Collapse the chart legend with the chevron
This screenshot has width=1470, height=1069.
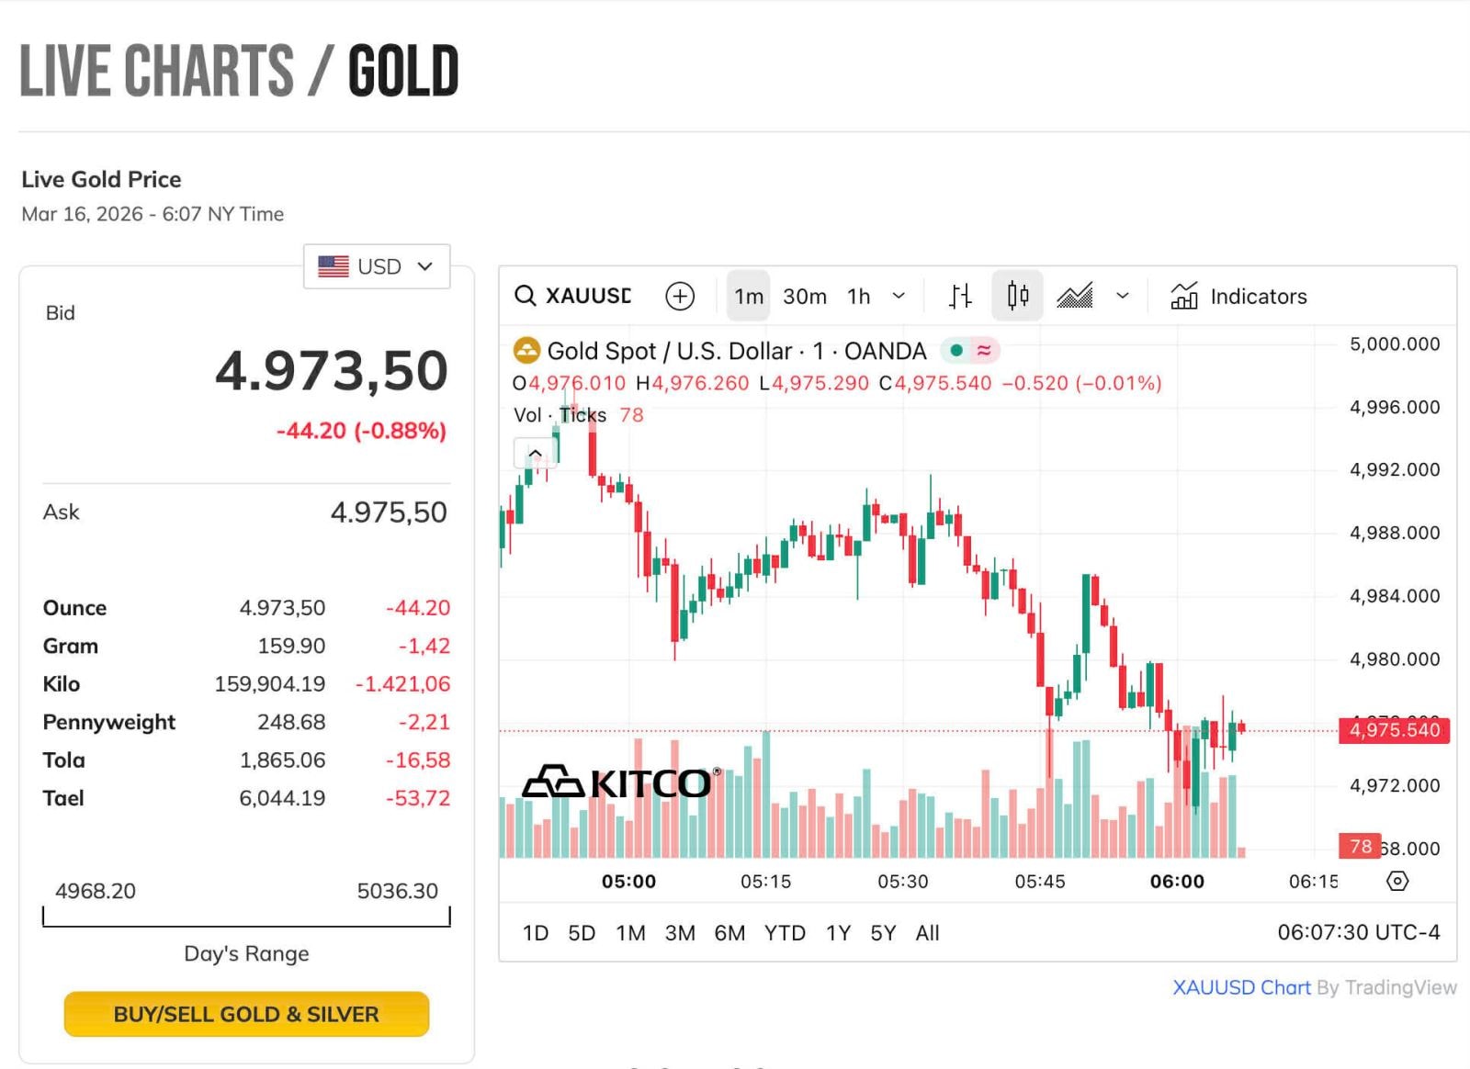(x=535, y=453)
